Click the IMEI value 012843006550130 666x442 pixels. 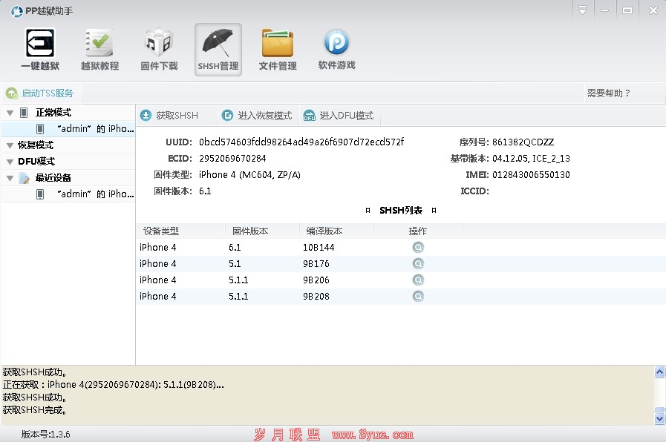tap(531, 174)
